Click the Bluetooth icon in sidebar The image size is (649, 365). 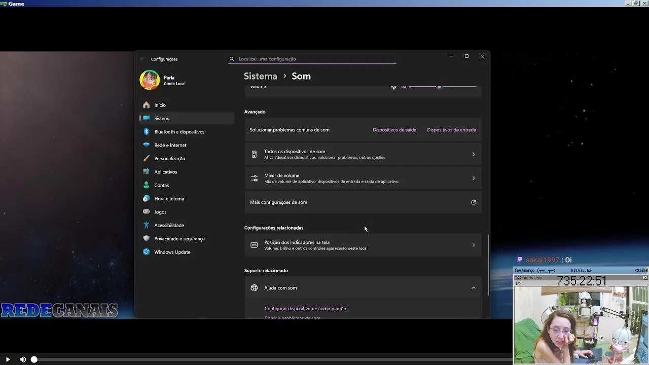pos(147,132)
